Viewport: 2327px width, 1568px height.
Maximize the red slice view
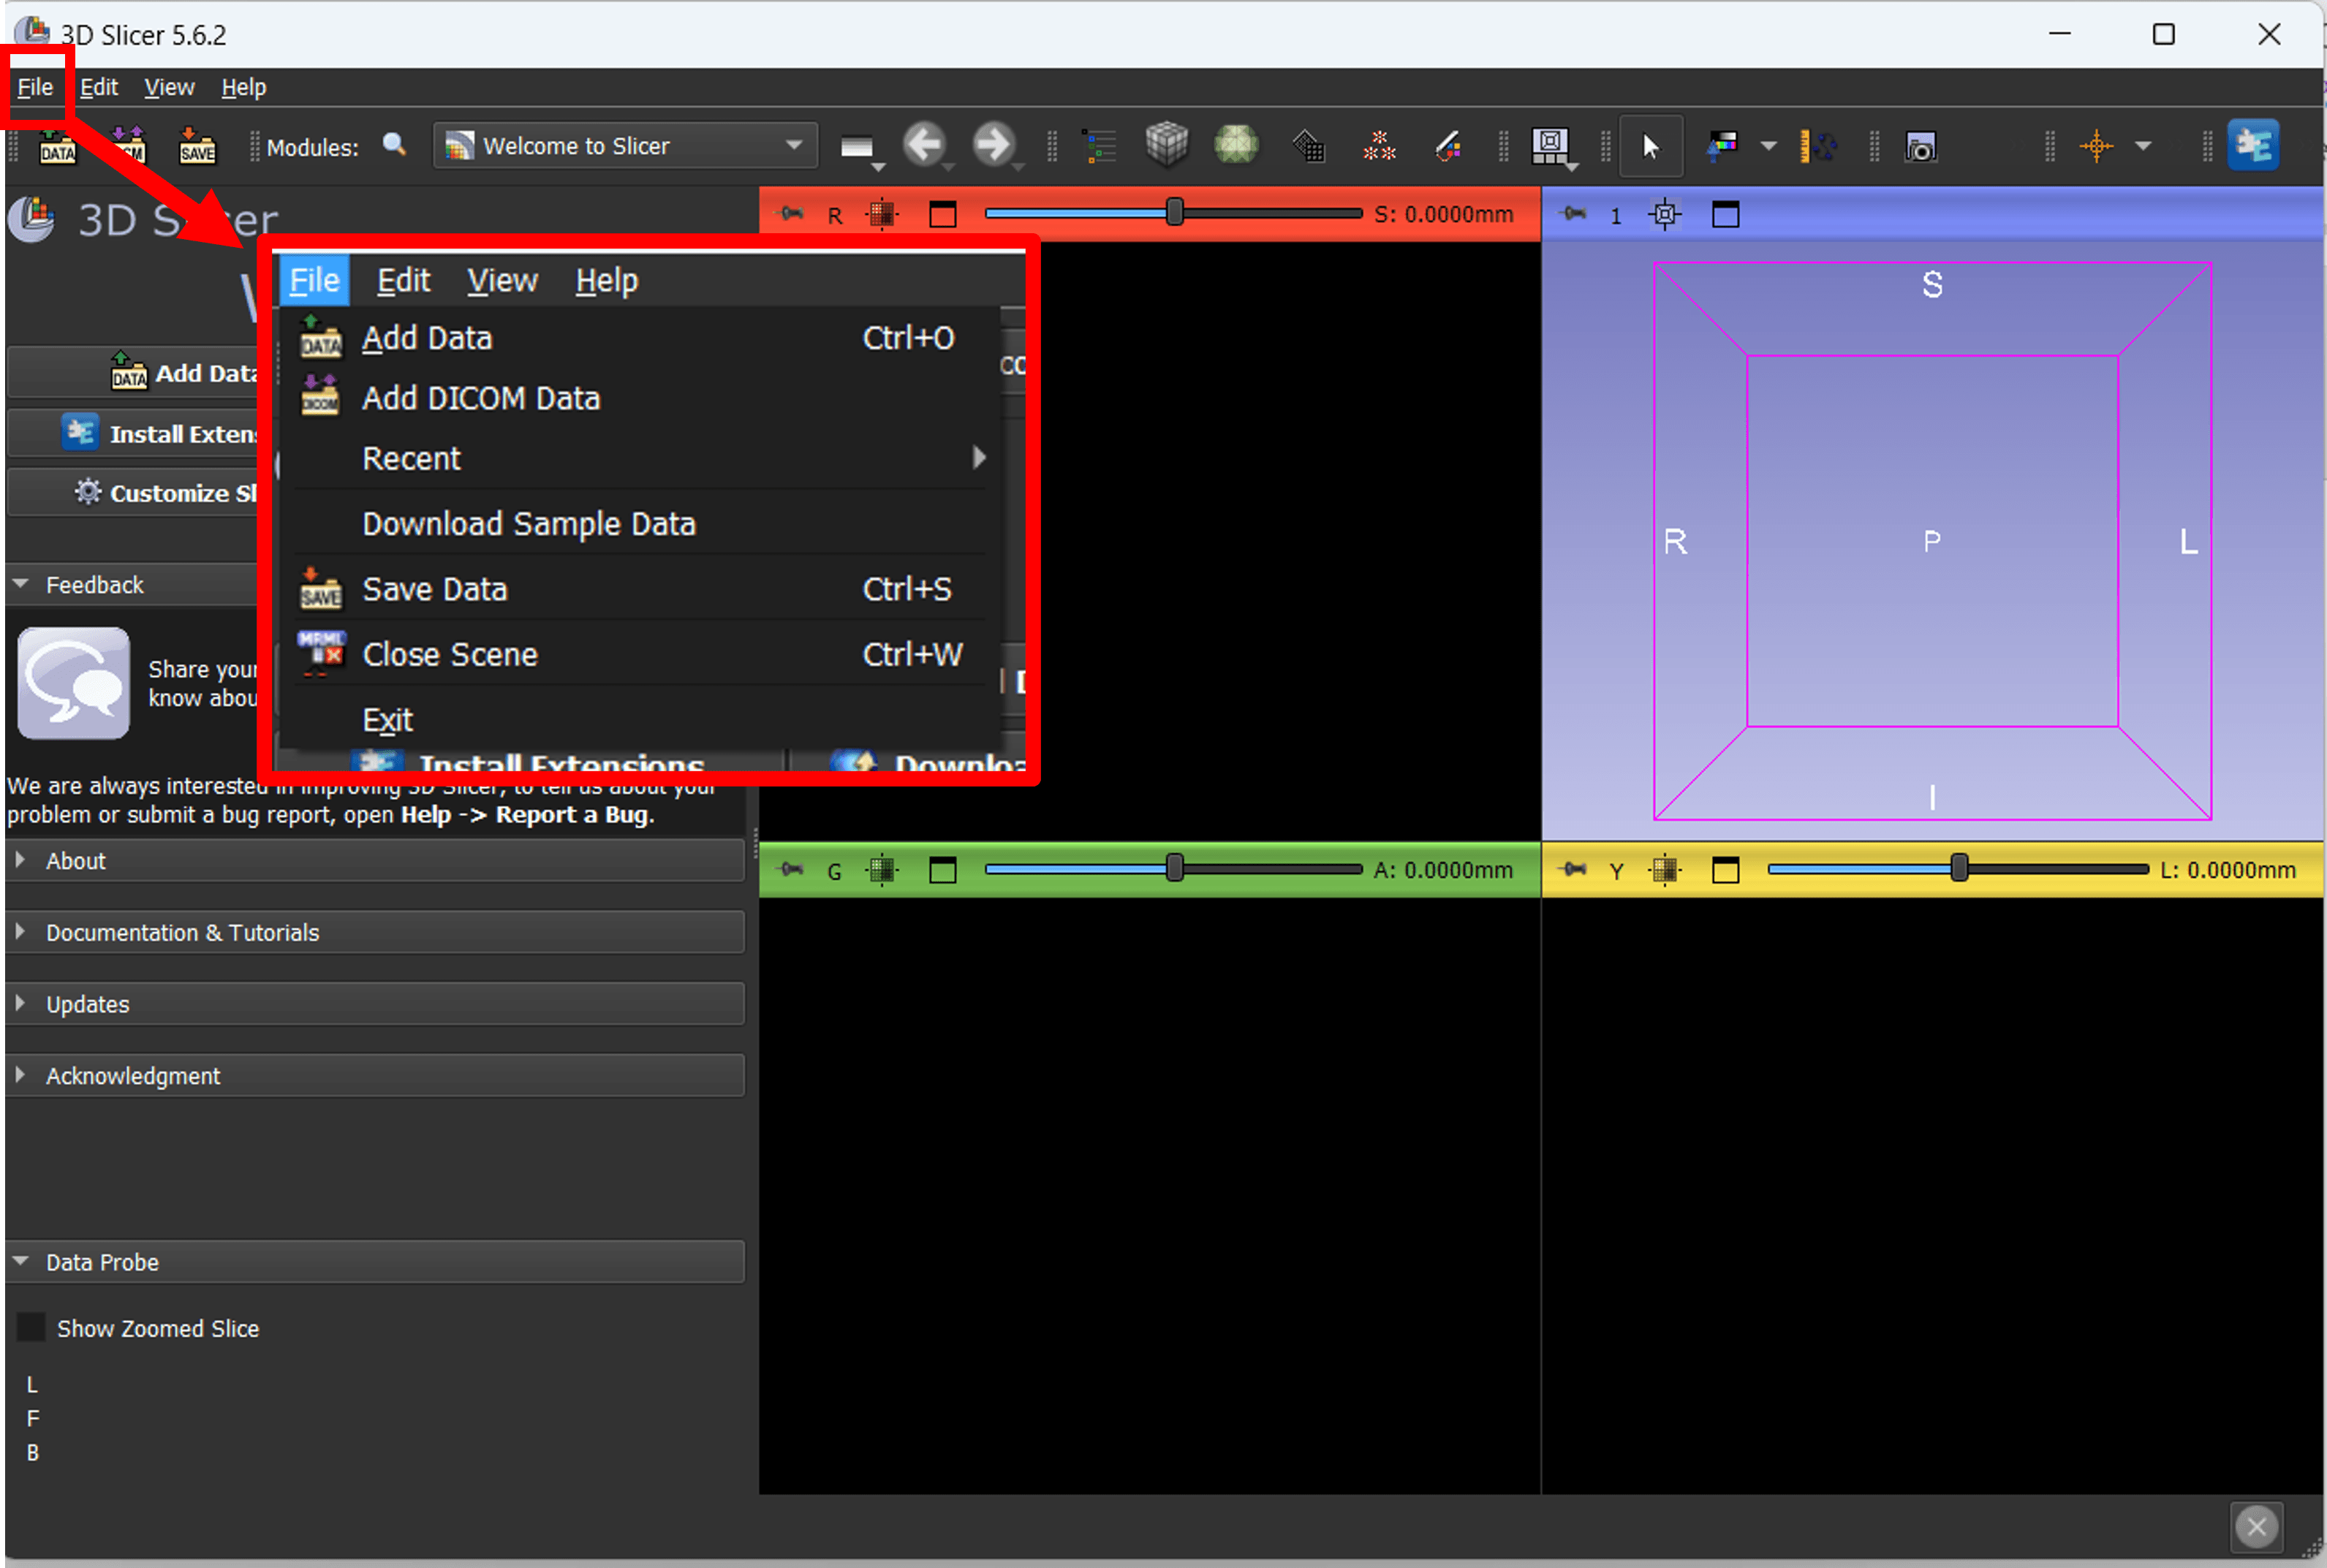coord(943,214)
